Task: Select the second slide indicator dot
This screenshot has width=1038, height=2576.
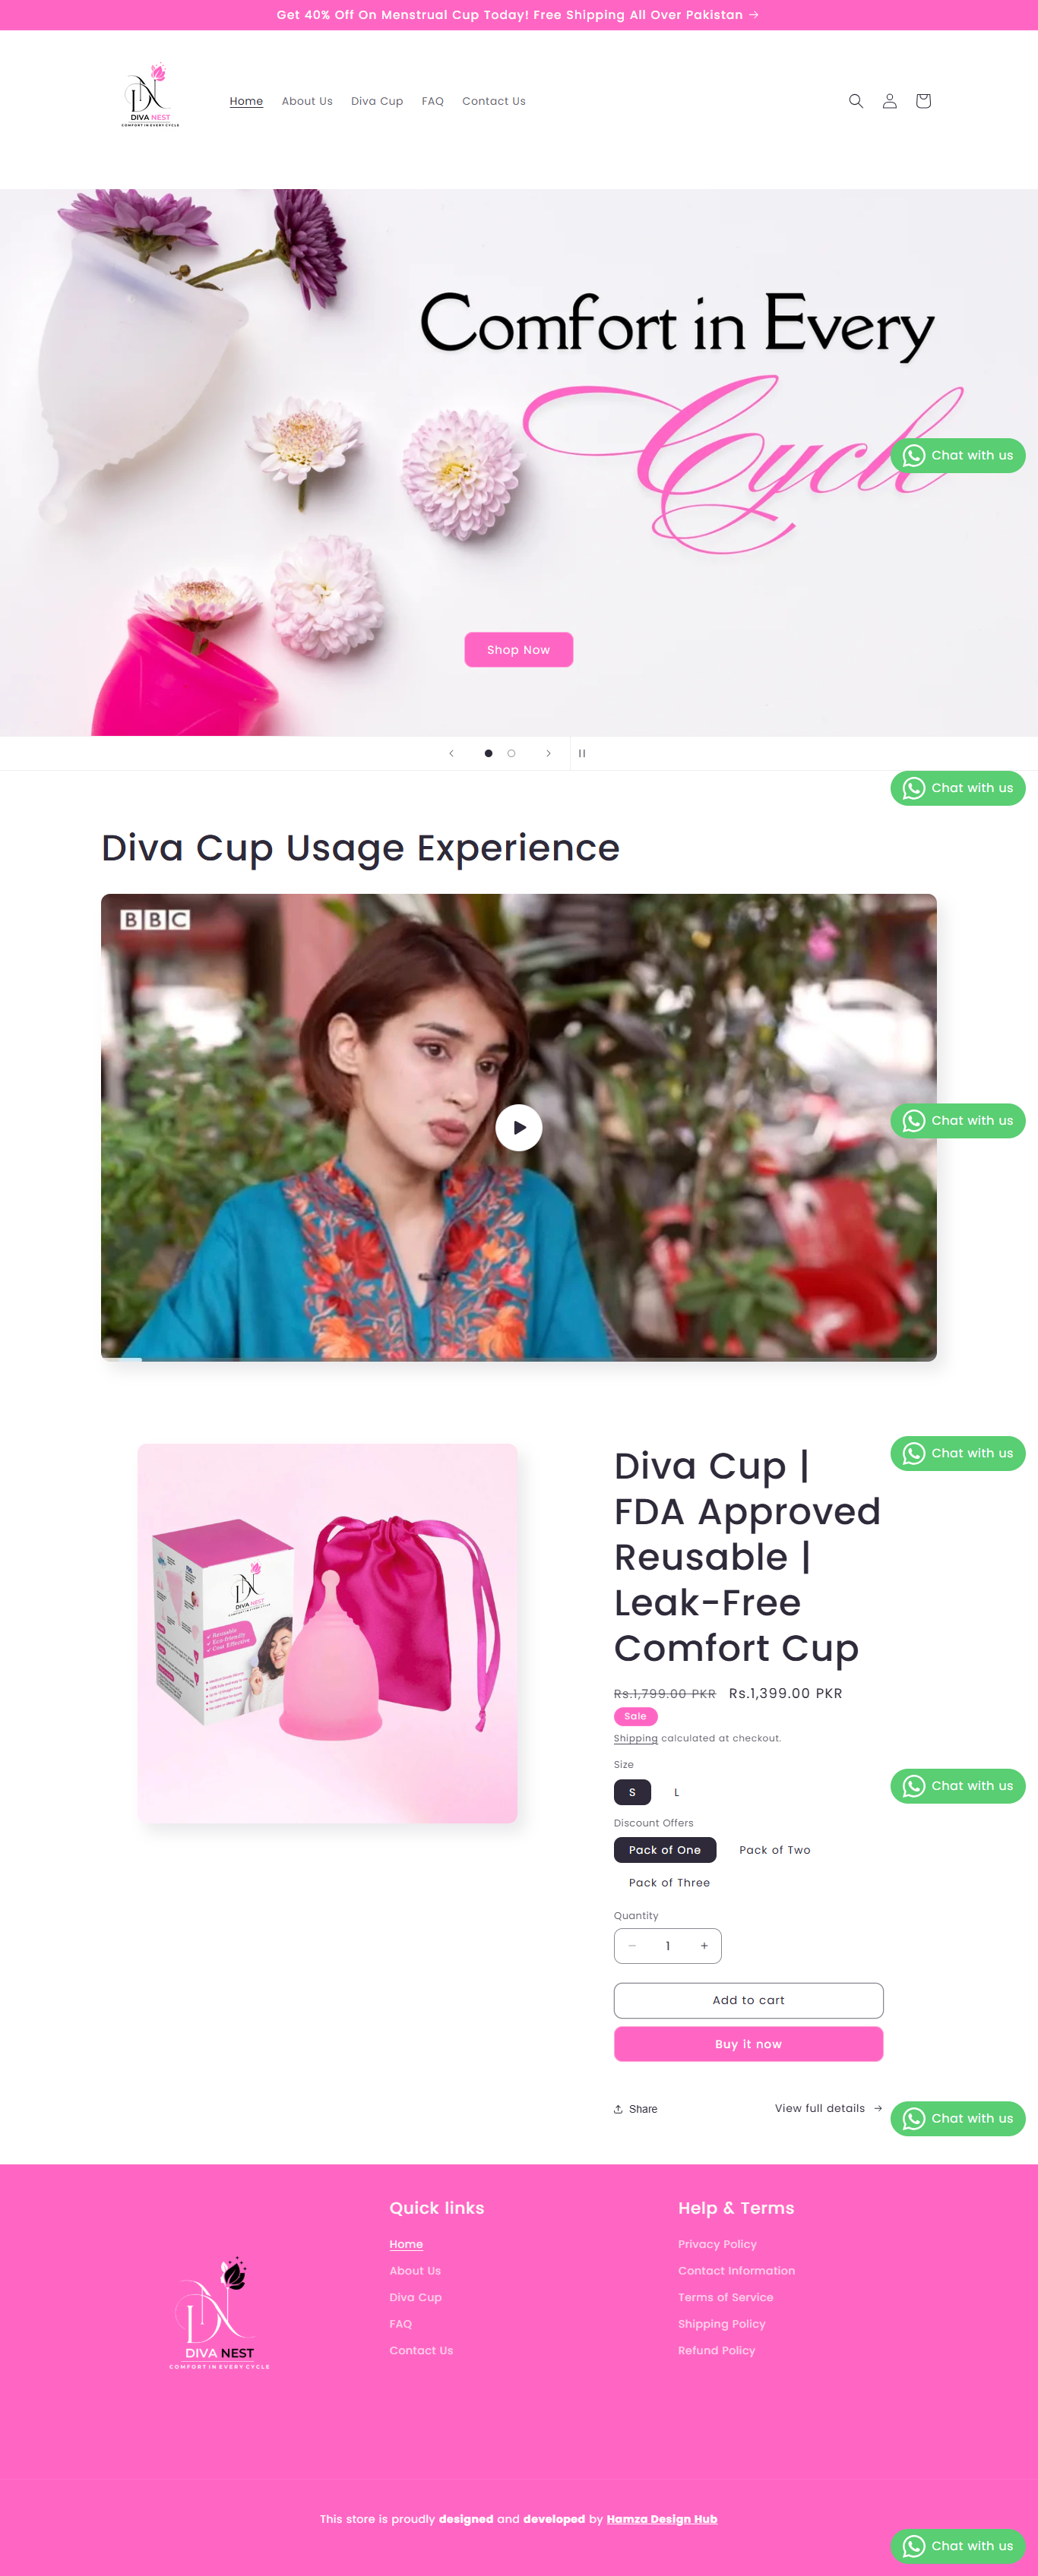Action: click(511, 753)
